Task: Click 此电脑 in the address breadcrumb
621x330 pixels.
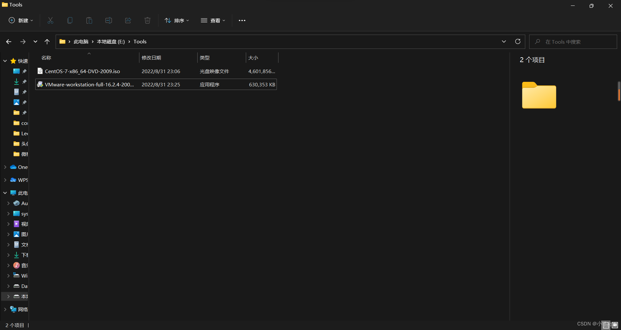Action: (x=81, y=42)
